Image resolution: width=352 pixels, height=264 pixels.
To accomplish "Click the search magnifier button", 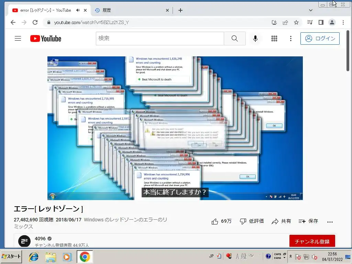I will [x=234, y=38].
